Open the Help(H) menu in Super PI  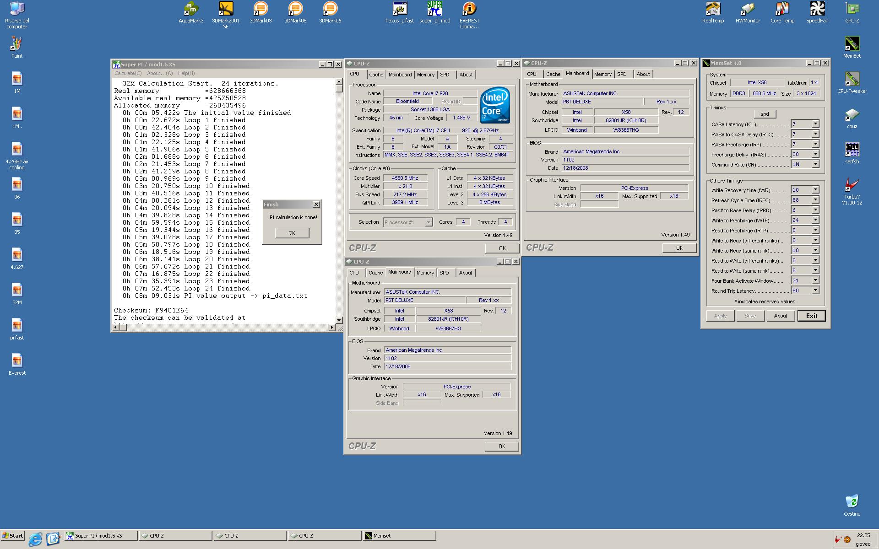[x=186, y=73]
